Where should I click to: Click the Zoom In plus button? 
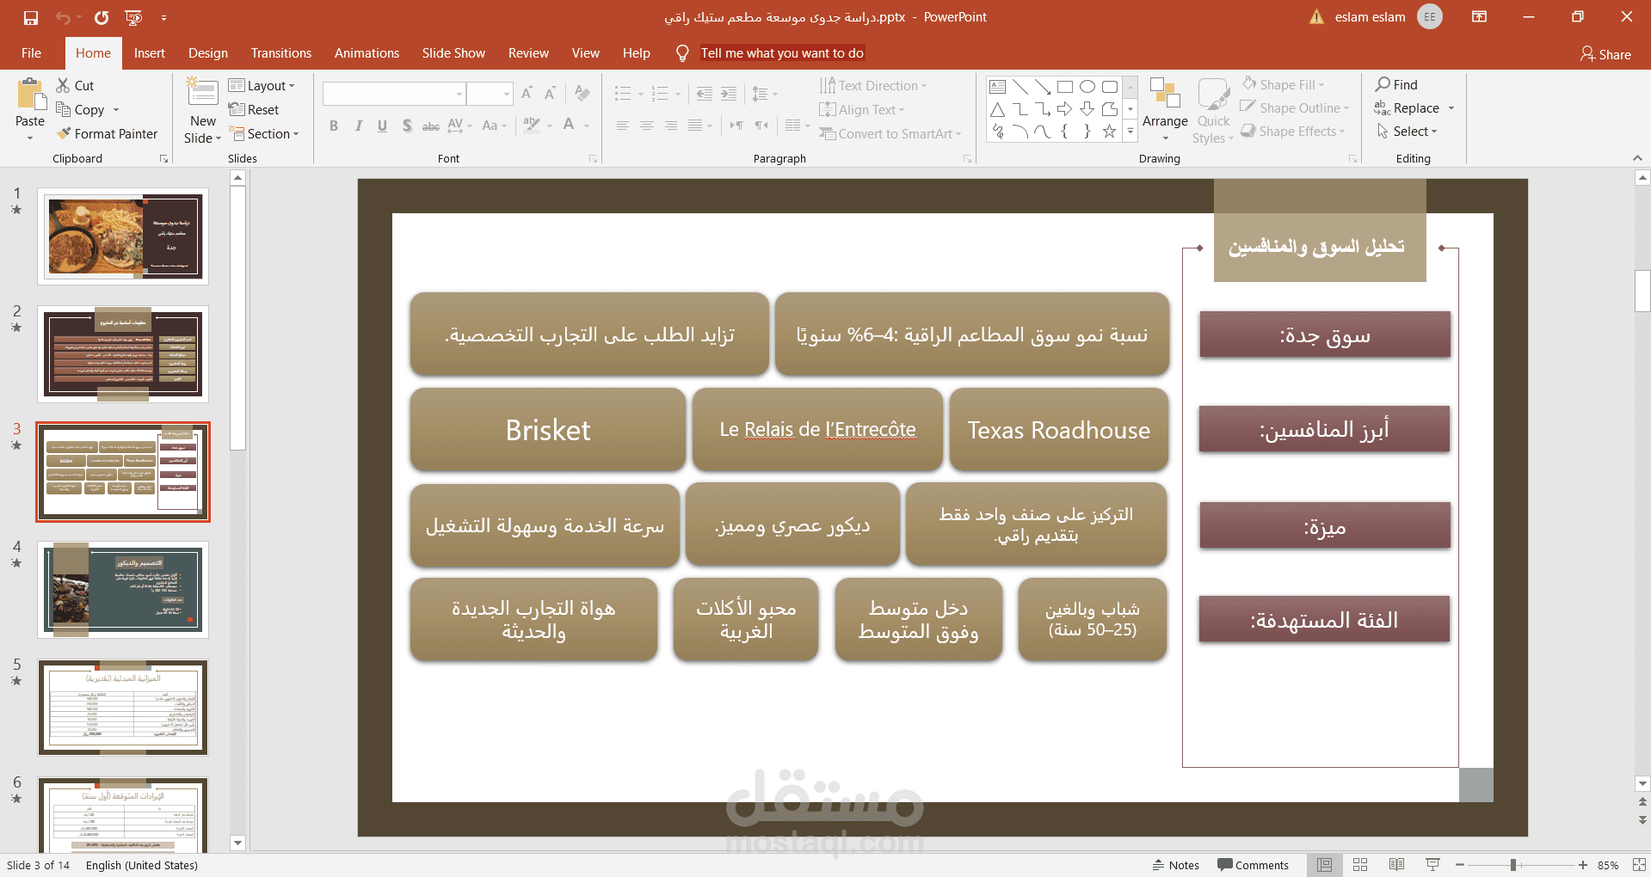(x=1582, y=865)
